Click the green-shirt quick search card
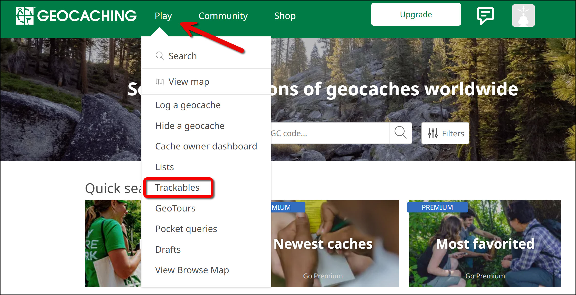576x295 pixels. 113,243
